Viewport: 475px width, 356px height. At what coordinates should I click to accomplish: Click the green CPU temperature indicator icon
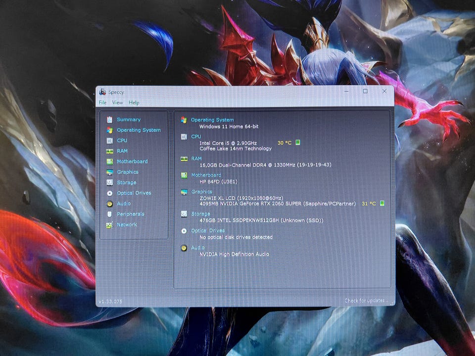click(298, 142)
